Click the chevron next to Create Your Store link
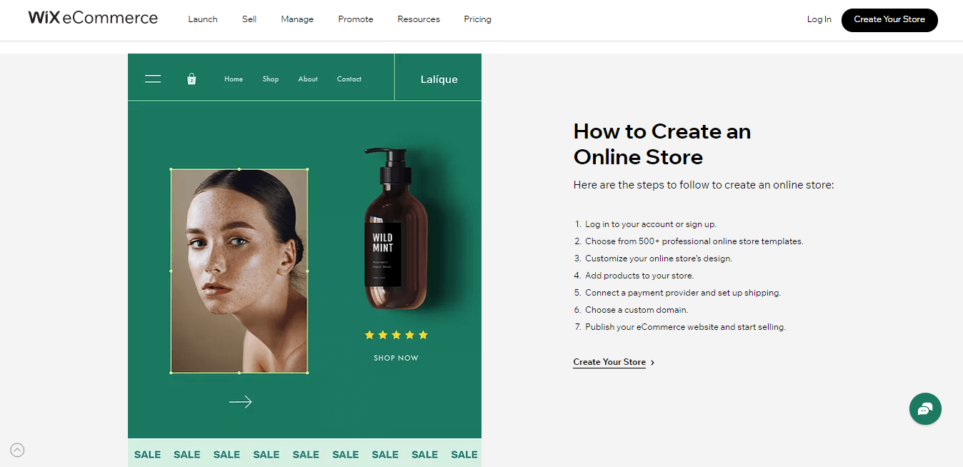Viewport: 963px width, 467px height. click(652, 362)
